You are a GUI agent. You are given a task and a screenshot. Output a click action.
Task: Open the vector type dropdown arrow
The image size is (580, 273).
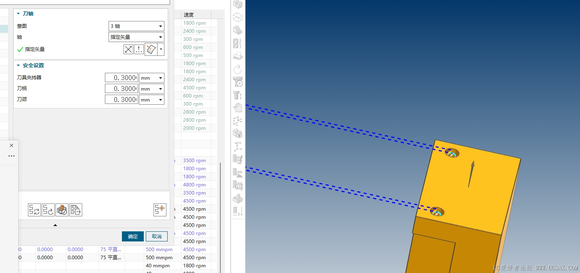click(161, 49)
